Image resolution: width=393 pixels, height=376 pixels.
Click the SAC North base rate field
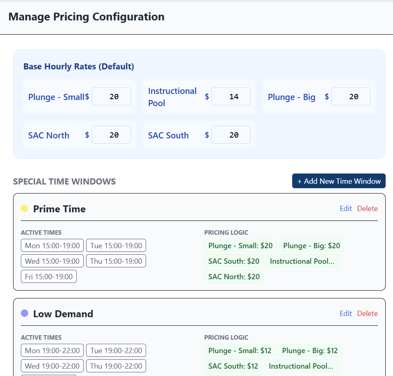point(111,135)
